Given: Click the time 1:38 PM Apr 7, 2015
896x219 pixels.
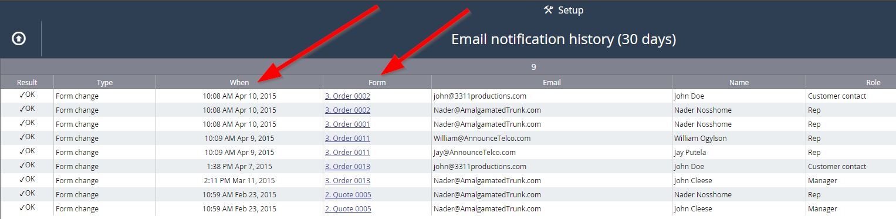Looking at the screenshot, I should pos(239,166).
